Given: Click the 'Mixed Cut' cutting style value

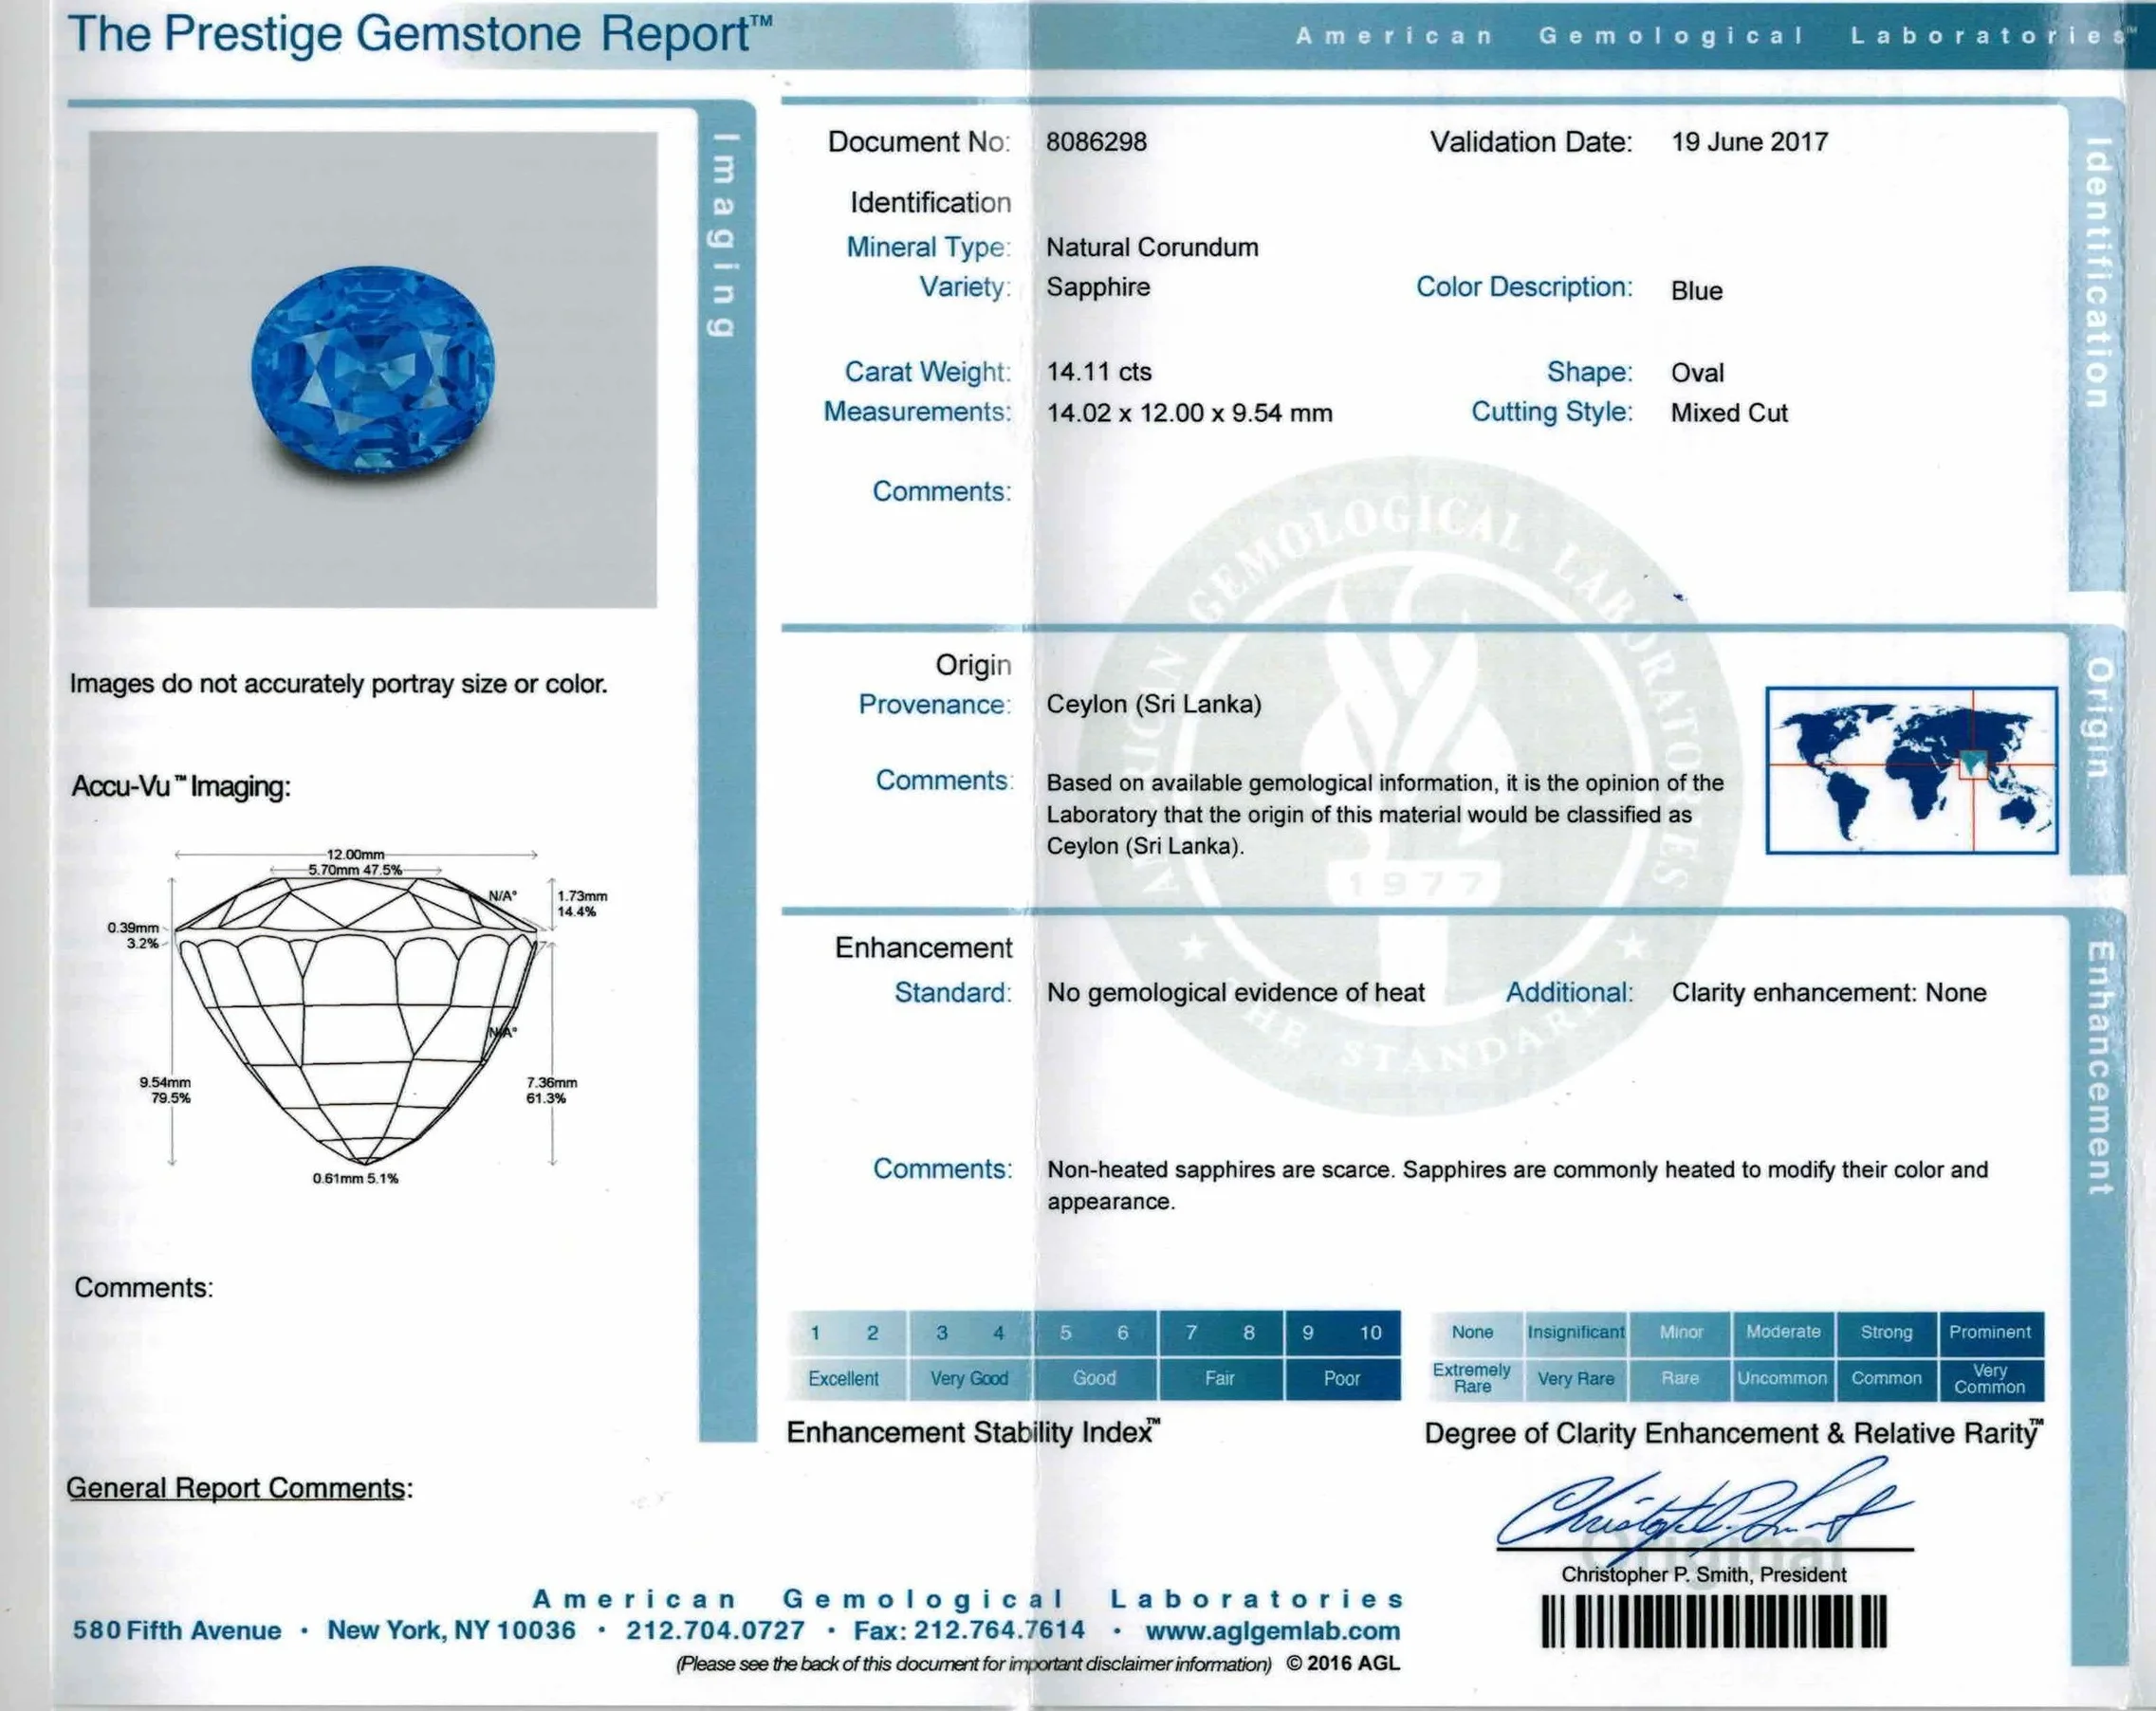Looking at the screenshot, I should [1729, 413].
